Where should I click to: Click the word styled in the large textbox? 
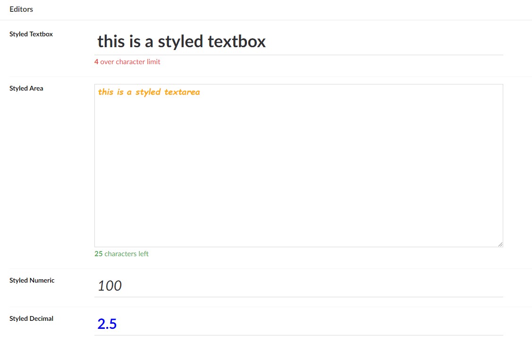[180, 42]
